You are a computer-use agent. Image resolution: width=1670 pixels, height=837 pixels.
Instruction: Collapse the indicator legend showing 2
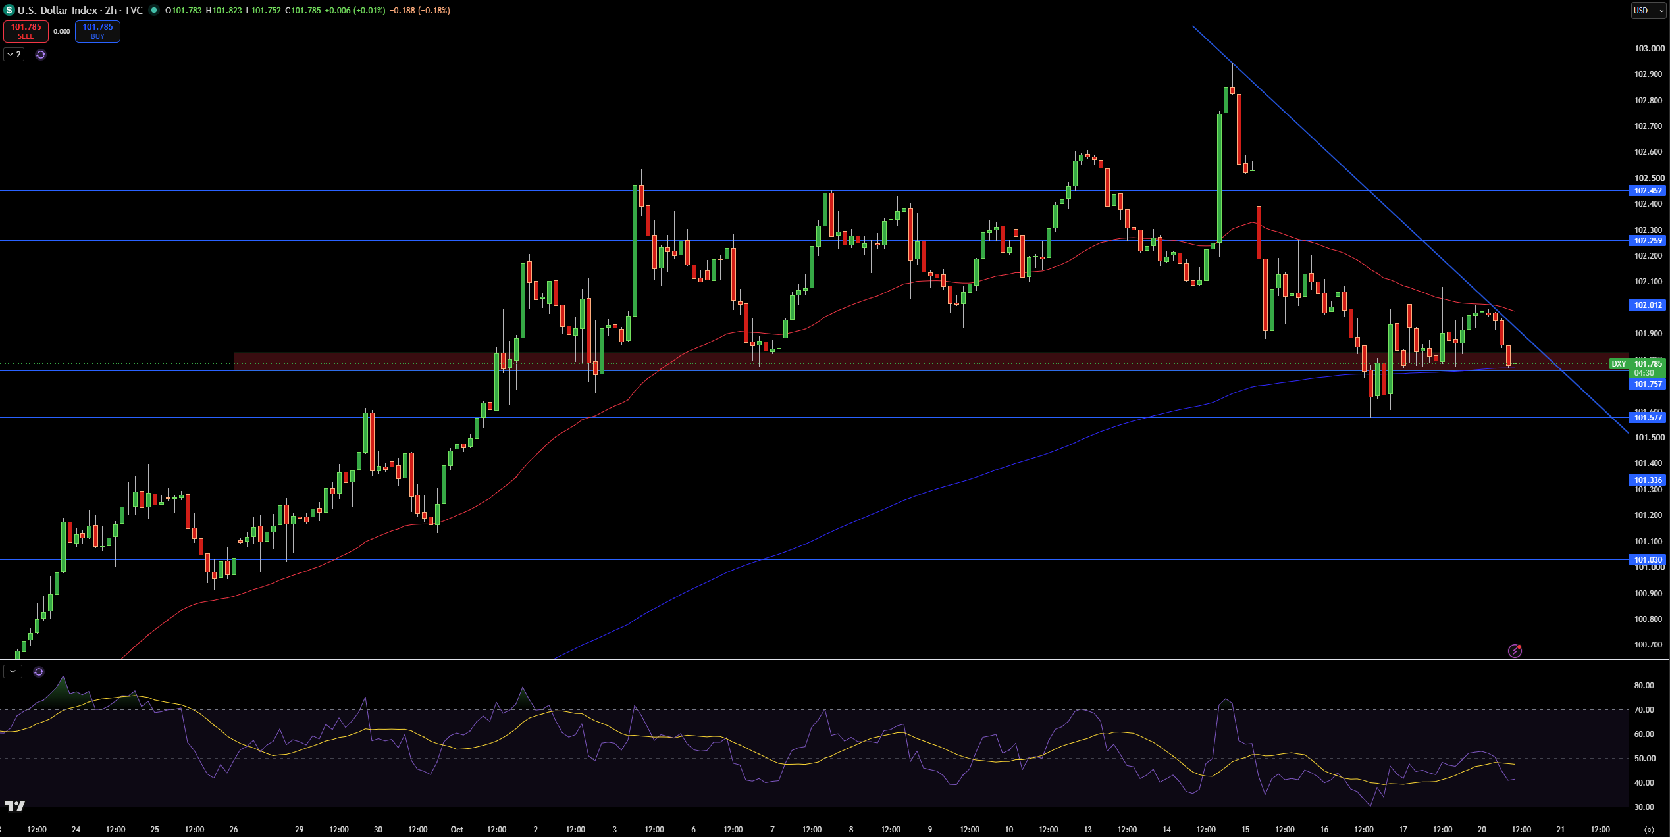[x=14, y=55]
